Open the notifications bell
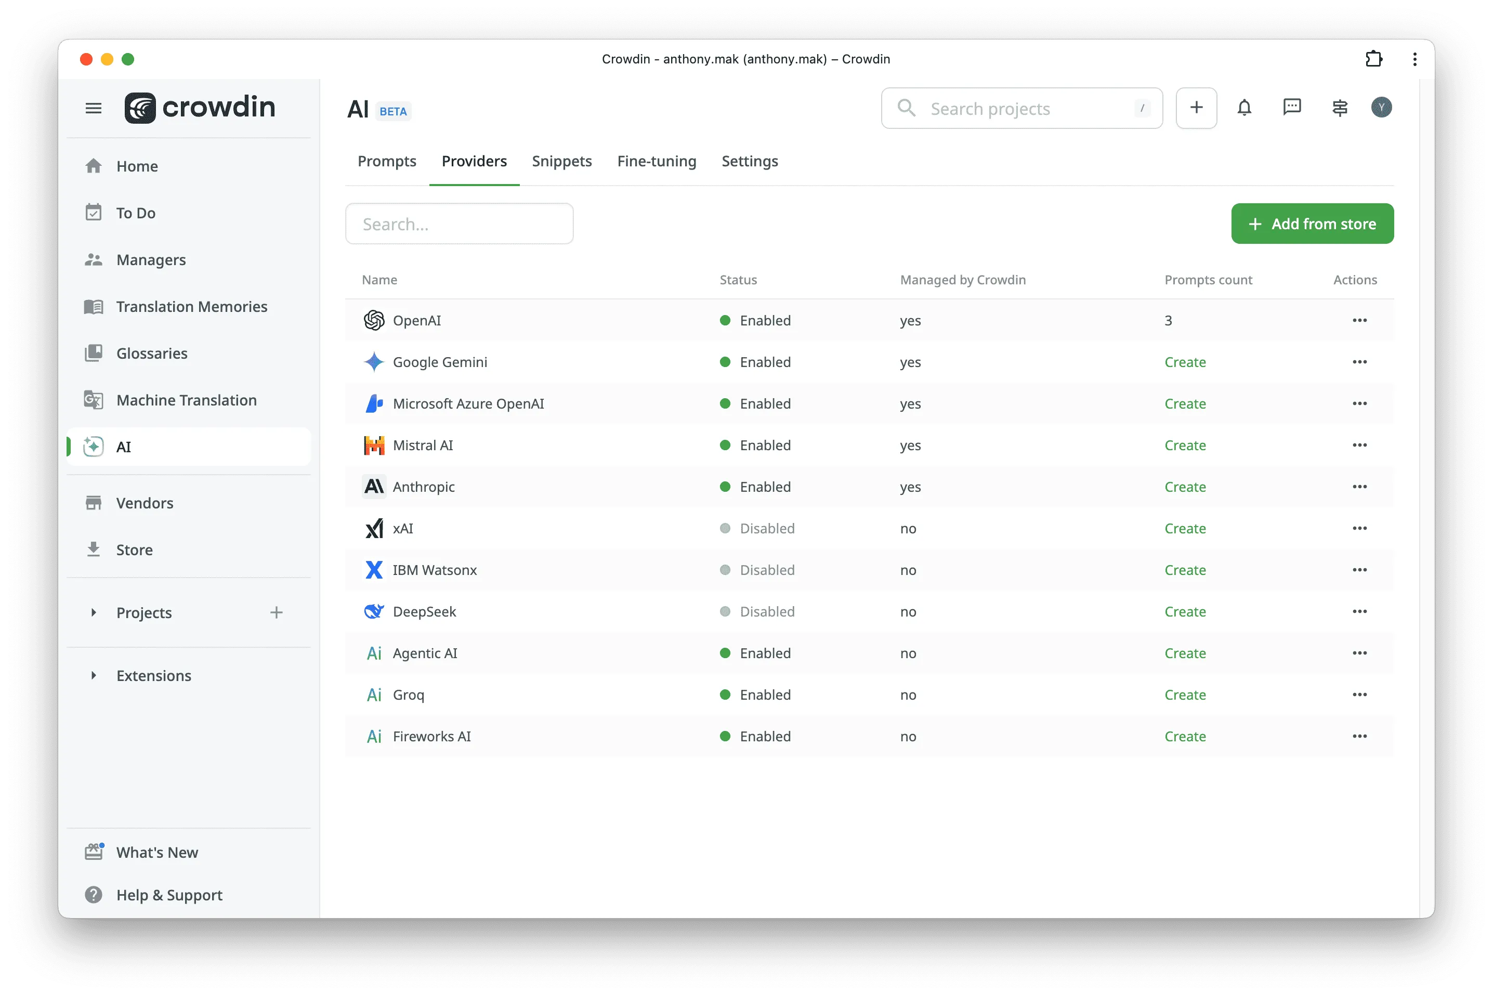Viewport: 1493px width, 995px height. (1245, 108)
